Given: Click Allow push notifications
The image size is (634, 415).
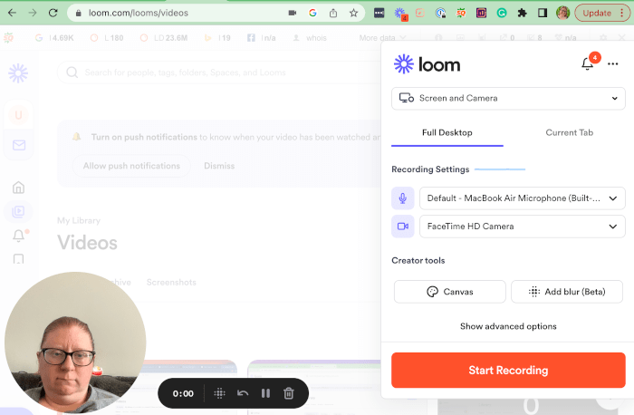Looking at the screenshot, I should coord(131,166).
